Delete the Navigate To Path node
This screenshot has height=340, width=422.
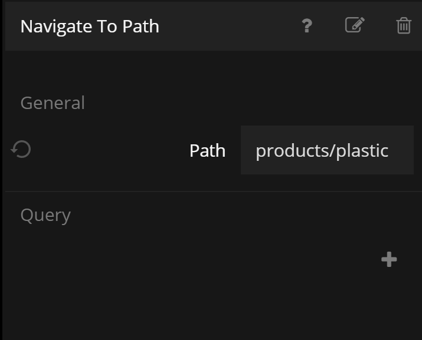404,26
